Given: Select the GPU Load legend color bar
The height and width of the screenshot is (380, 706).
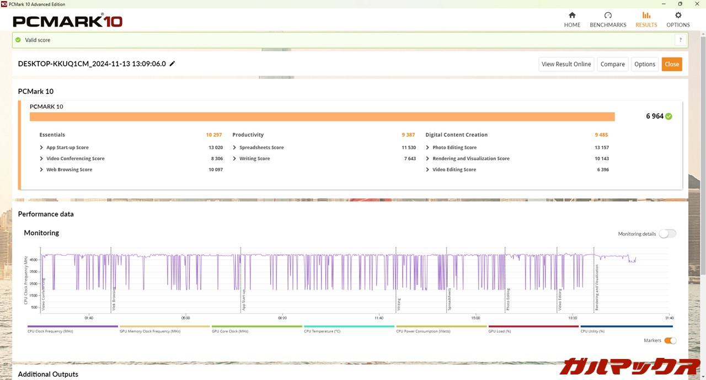Looking at the screenshot, I should 533,326.
